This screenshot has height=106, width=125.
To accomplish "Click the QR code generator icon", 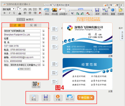I will coord(36,85).
